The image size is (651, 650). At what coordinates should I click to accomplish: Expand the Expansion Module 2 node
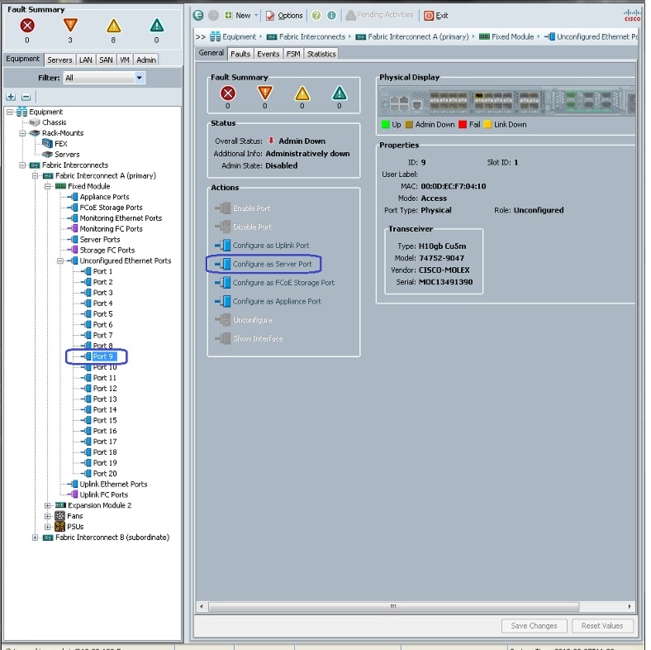click(48, 505)
